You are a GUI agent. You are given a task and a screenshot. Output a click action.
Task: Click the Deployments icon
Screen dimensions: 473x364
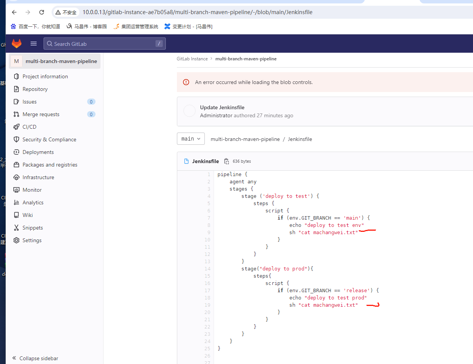[16, 152]
